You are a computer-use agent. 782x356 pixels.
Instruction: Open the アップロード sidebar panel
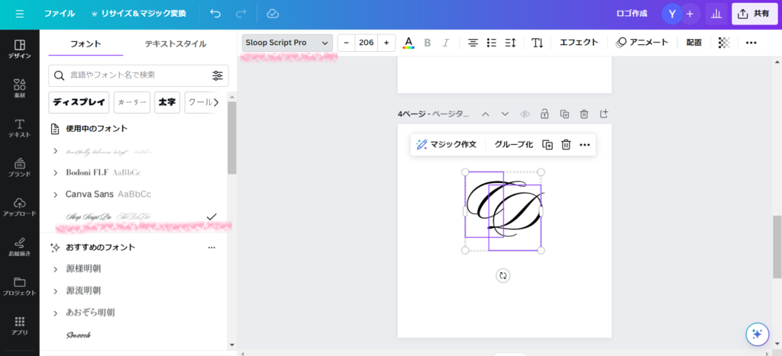[x=19, y=207]
